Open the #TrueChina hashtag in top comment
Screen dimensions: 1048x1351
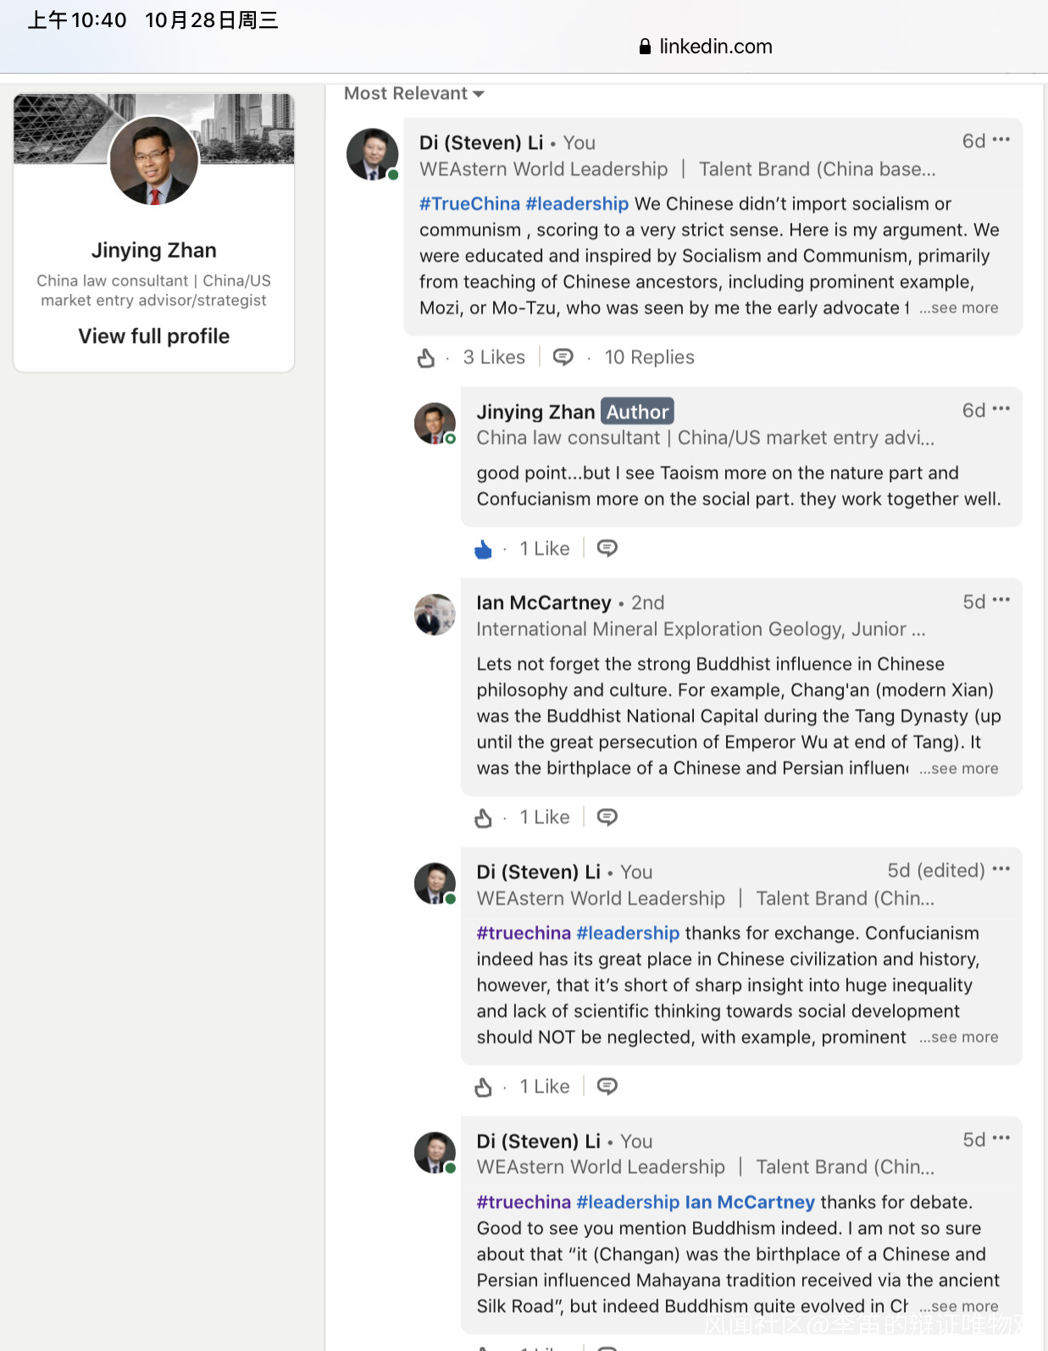(469, 204)
